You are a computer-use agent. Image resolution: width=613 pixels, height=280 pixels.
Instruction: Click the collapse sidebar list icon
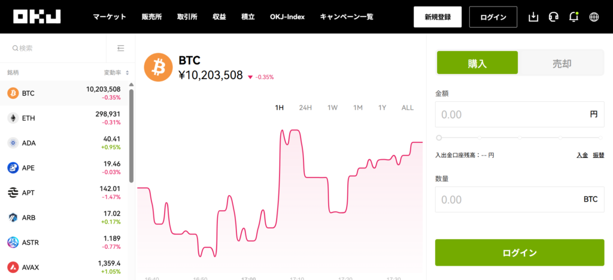pyautogui.click(x=121, y=48)
